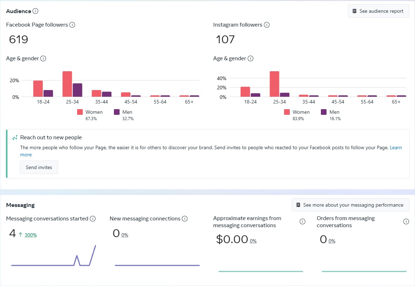Screen dimensions: 415x286
Task: Click info icon for New messaging connections
Action: click(185, 219)
